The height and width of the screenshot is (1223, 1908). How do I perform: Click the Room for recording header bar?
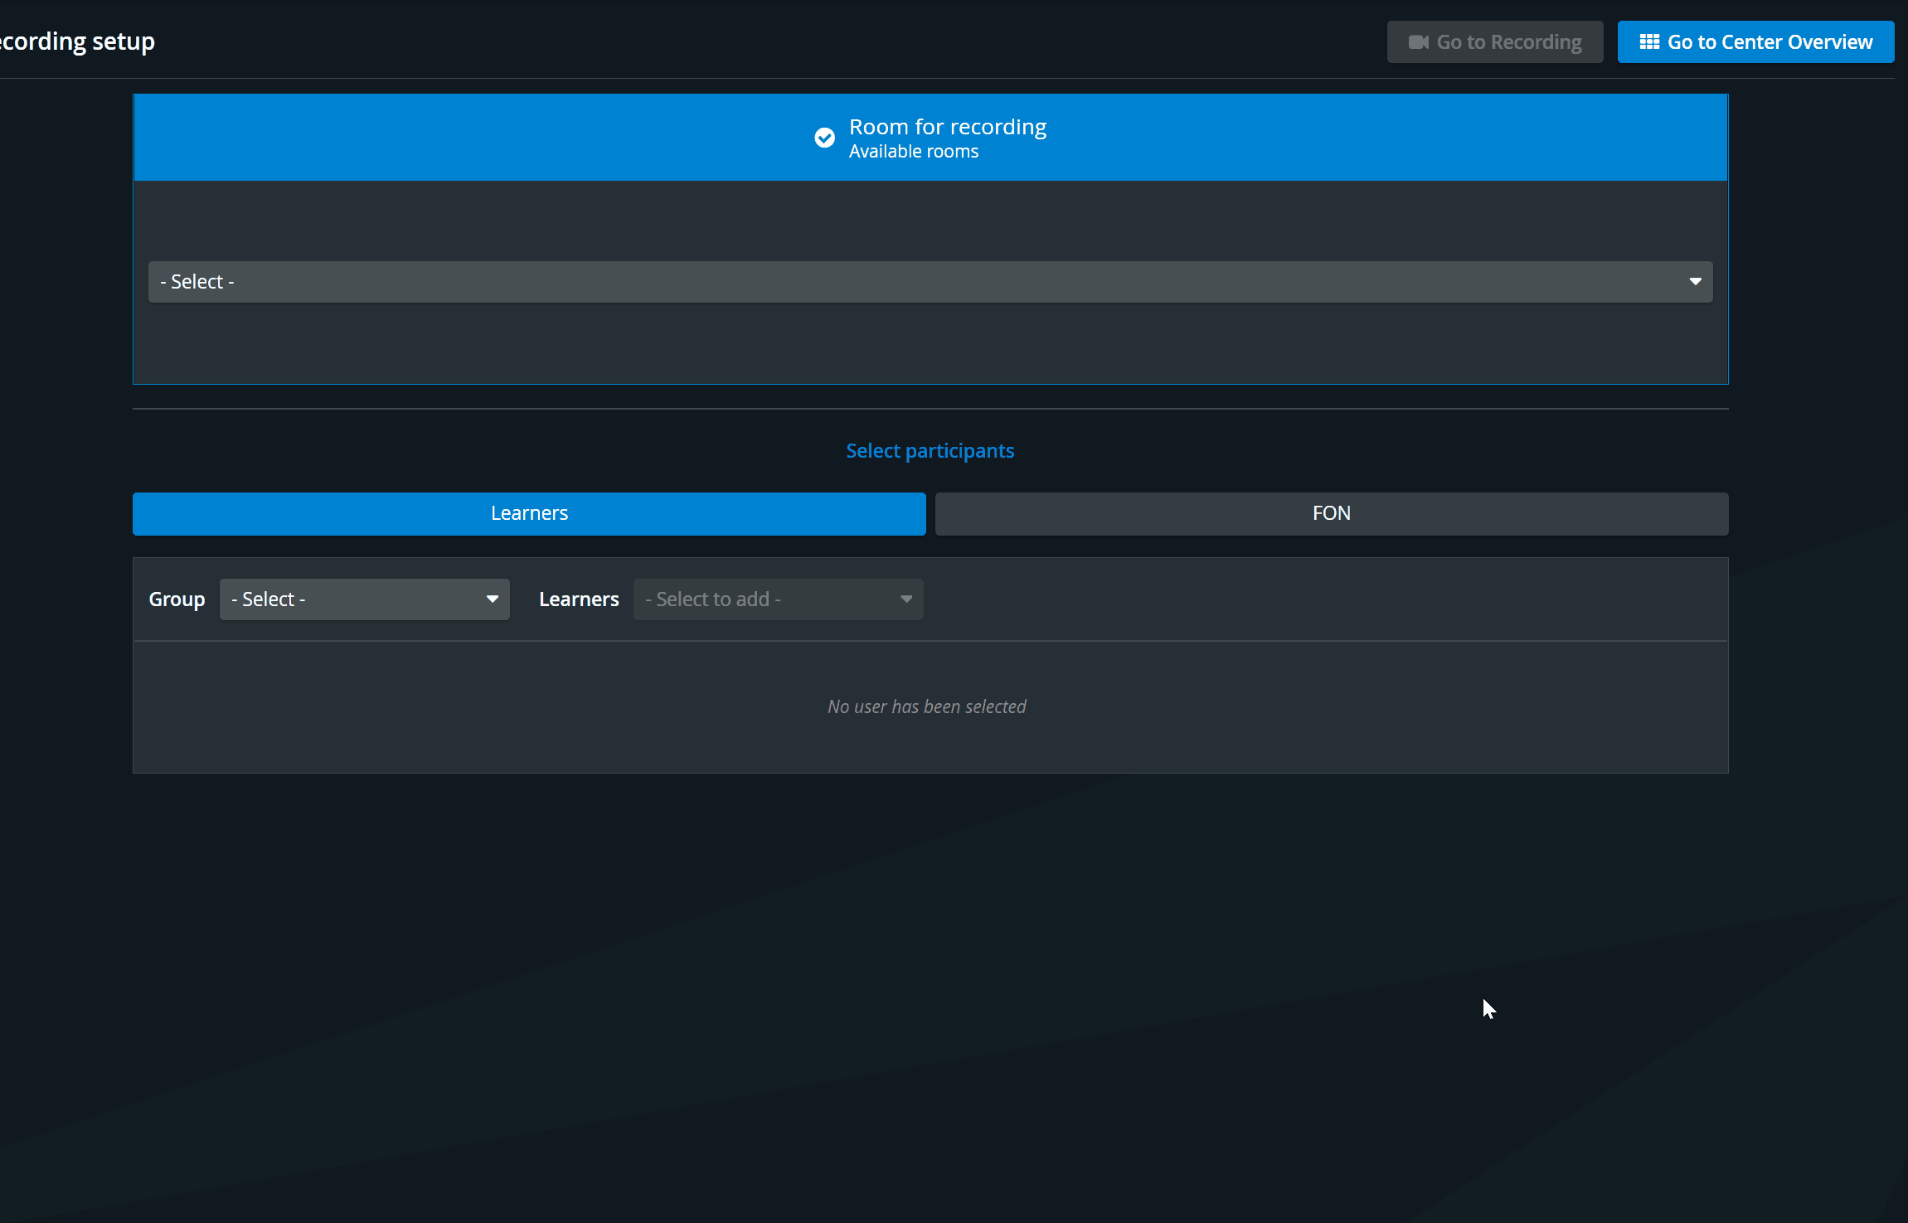(x=930, y=138)
